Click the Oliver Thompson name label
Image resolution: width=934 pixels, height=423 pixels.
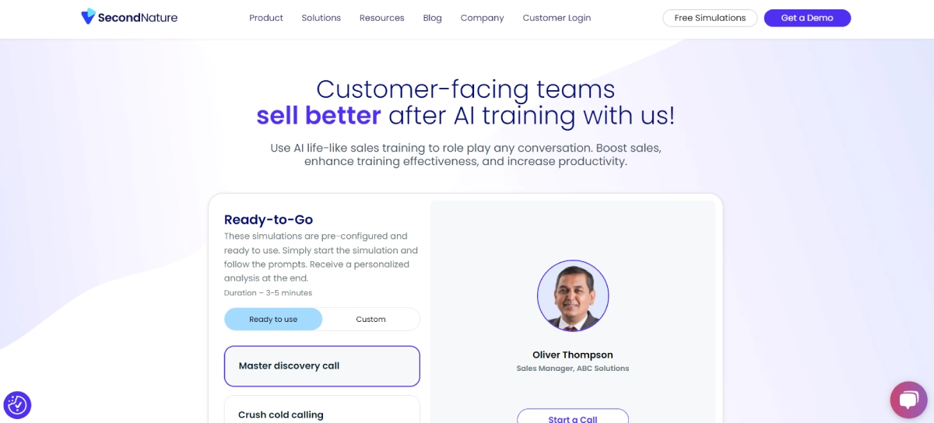(x=573, y=355)
